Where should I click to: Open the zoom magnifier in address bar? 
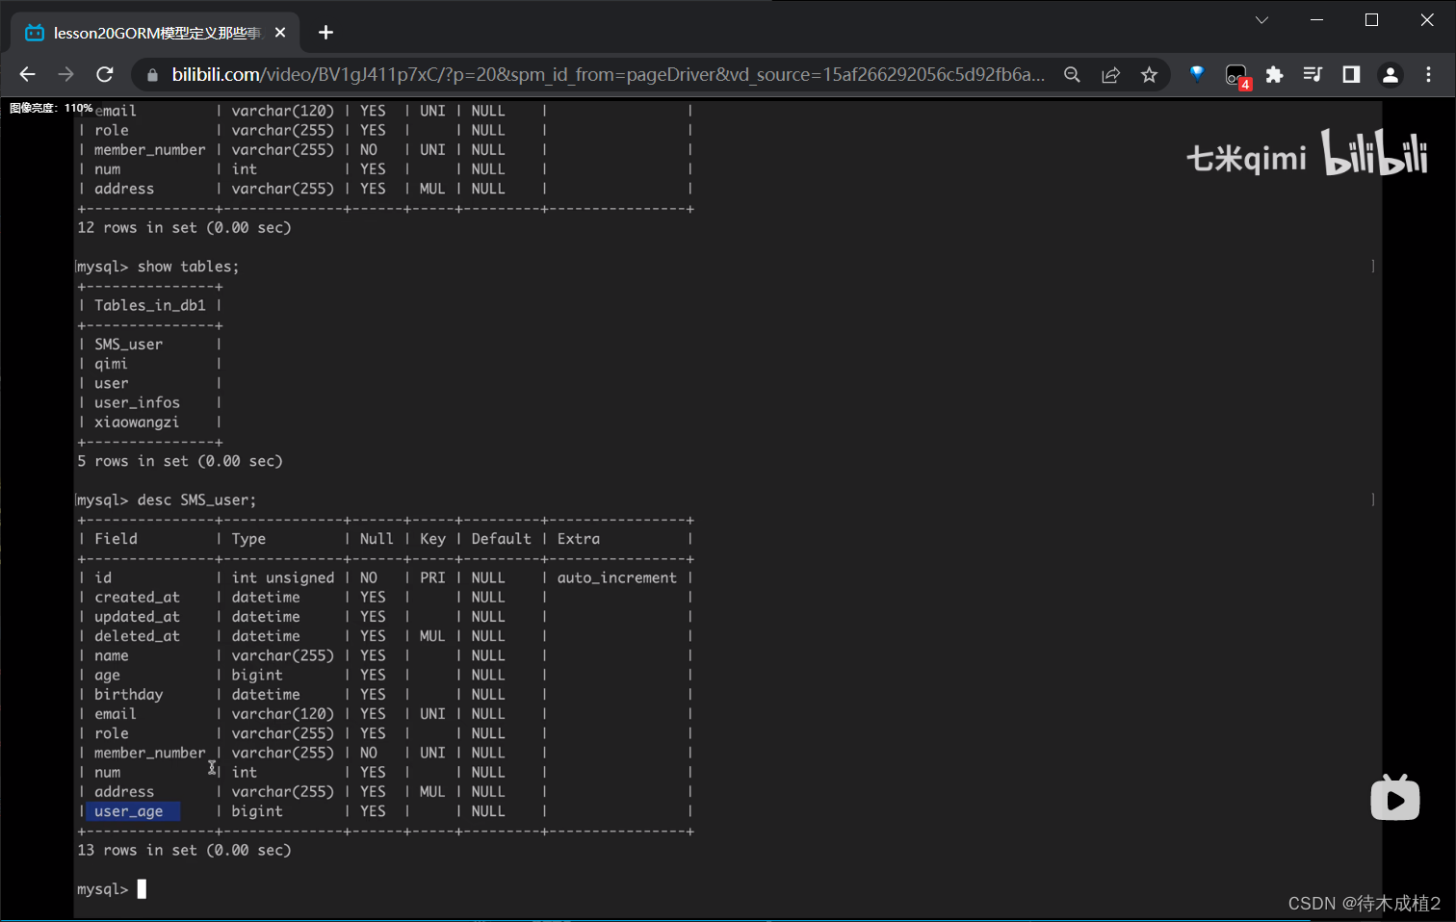[x=1072, y=74]
